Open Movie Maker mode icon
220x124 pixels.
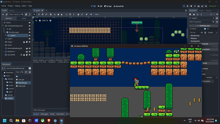point(206,6)
